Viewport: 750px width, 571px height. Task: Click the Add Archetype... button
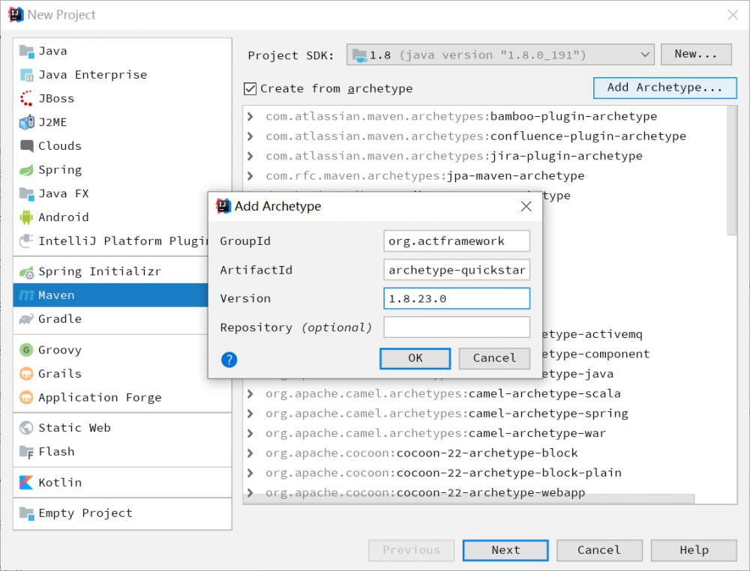(x=664, y=88)
